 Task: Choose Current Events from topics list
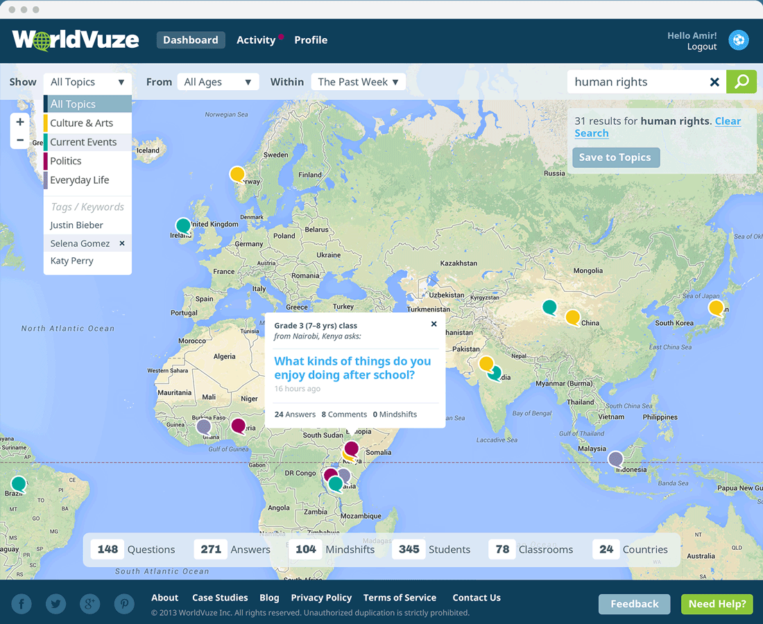click(x=83, y=142)
